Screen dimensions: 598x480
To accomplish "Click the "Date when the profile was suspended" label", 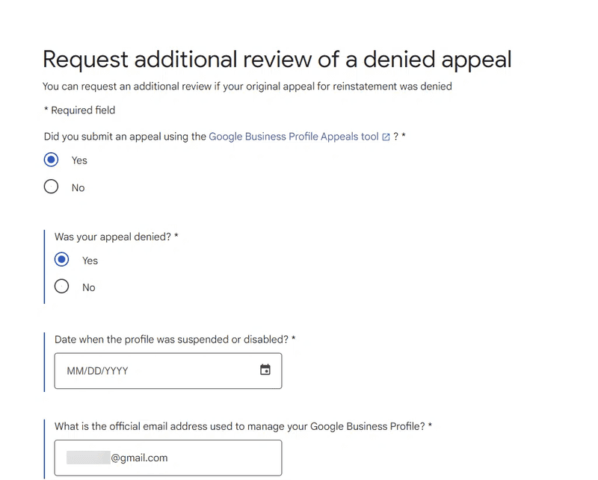I will (x=175, y=340).
